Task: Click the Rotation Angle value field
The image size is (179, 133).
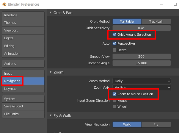Action: (142, 63)
